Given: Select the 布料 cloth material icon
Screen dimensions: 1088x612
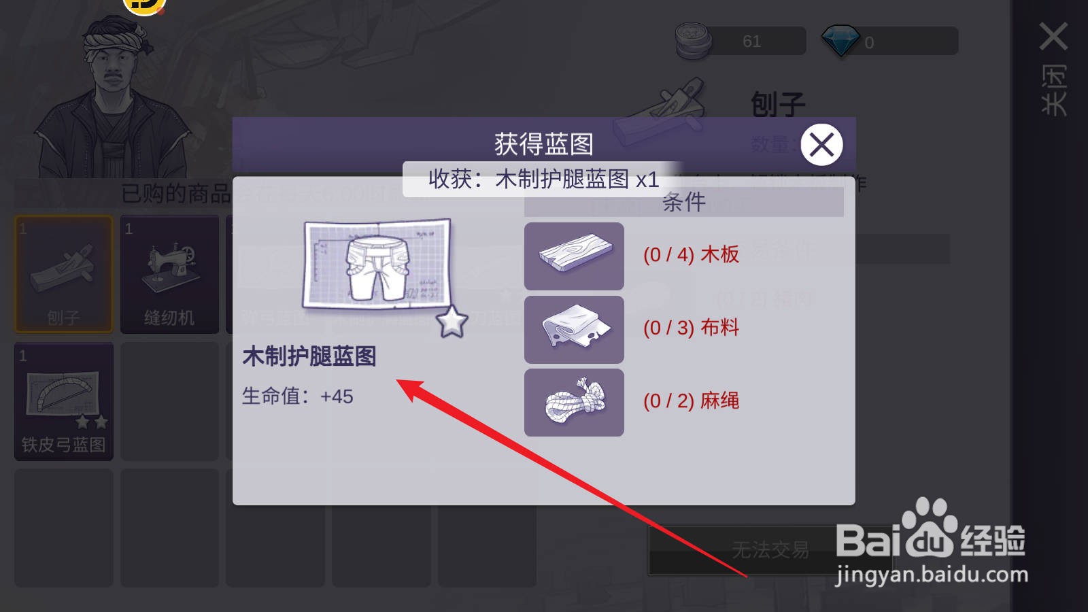Looking at the screenshot, I should click(x=574, y=330).
